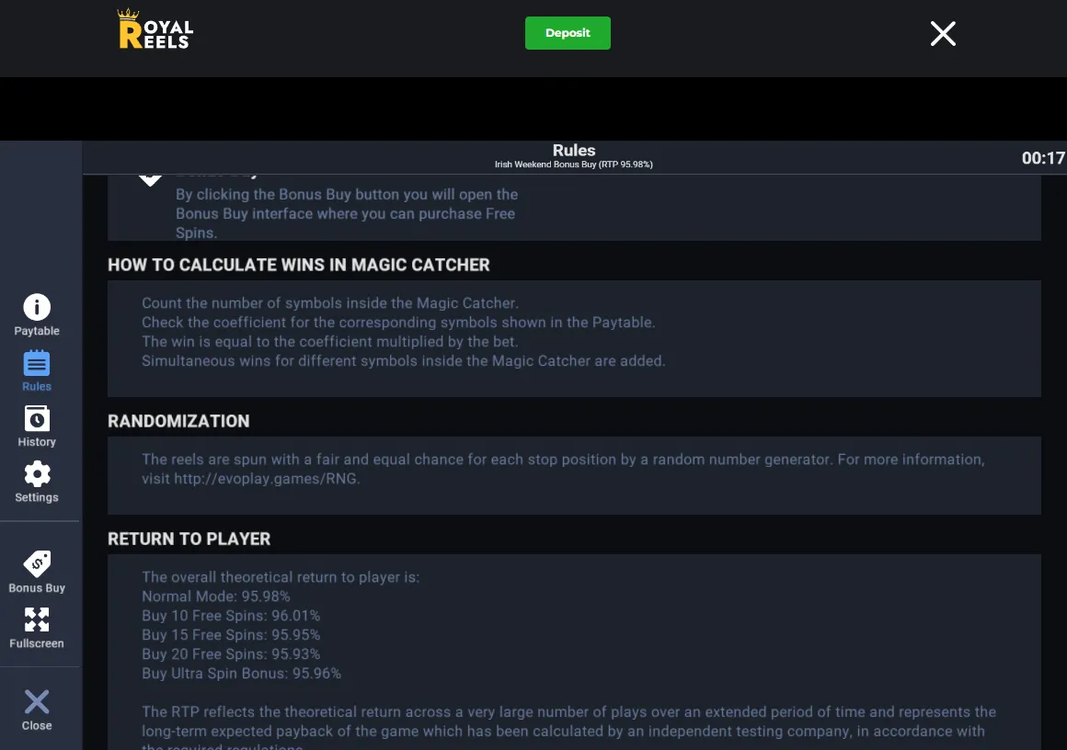Open the Paytable info panel

(x=37, y=315)
